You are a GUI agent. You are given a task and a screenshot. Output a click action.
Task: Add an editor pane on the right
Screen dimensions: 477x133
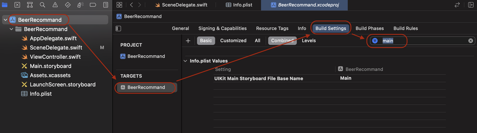(471, 5)
